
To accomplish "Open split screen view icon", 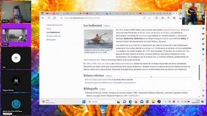I will pyautogui.click(x=163, y=18).
